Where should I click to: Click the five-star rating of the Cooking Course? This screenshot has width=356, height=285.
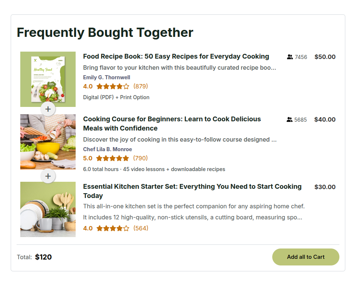(113, 159)
